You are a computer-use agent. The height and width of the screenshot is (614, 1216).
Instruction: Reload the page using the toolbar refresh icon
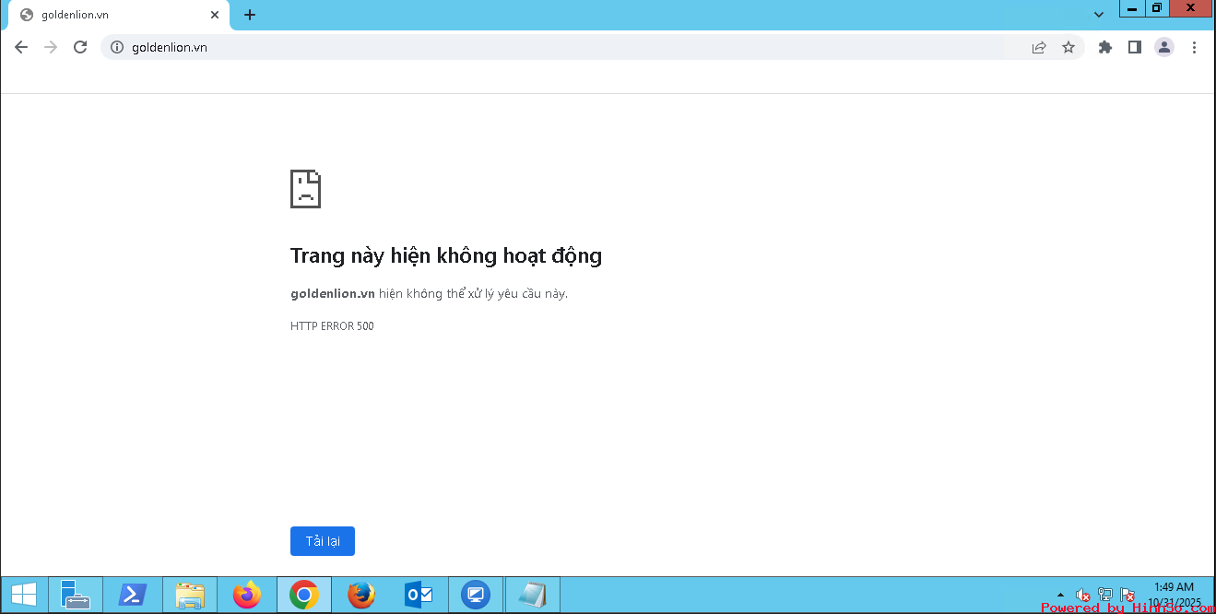tap(80, 47)
